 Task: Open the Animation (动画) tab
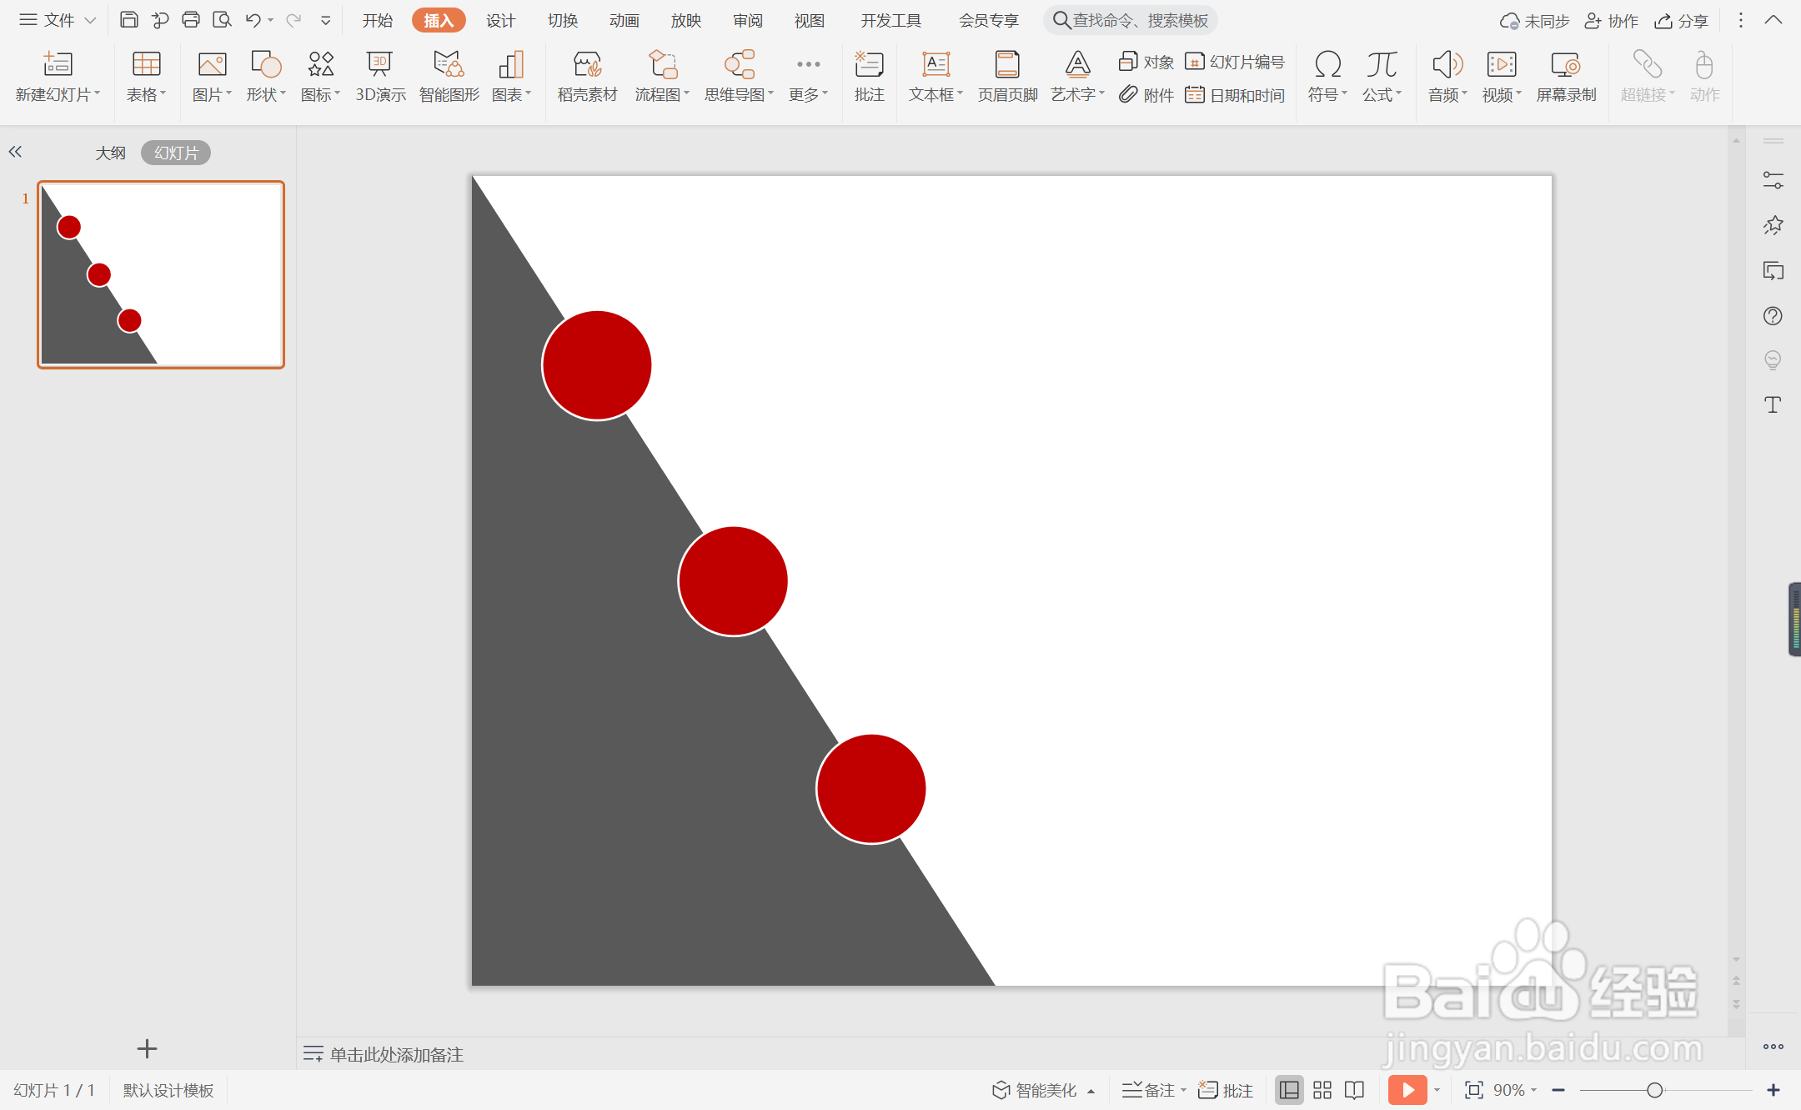(x=624, y=20)
